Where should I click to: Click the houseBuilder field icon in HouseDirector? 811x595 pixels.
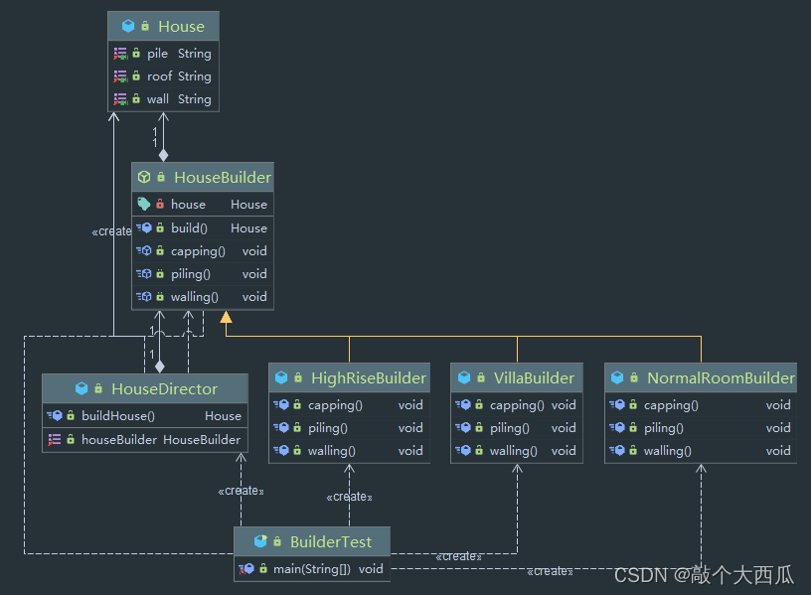(x=55, y=439)
